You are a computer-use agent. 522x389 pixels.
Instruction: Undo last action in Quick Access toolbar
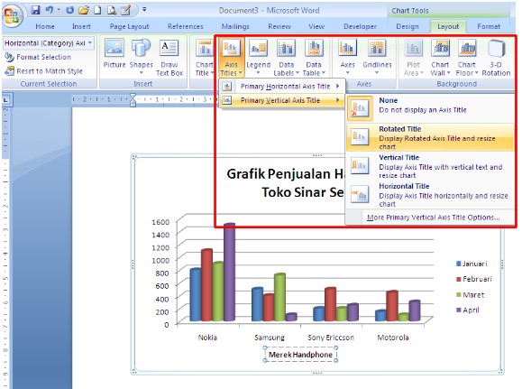50,10
